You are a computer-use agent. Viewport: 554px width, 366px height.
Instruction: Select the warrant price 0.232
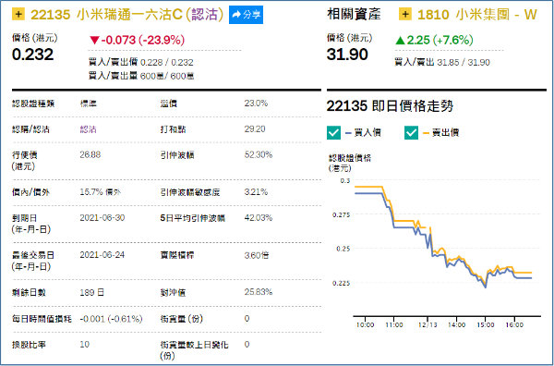point(32,55)
